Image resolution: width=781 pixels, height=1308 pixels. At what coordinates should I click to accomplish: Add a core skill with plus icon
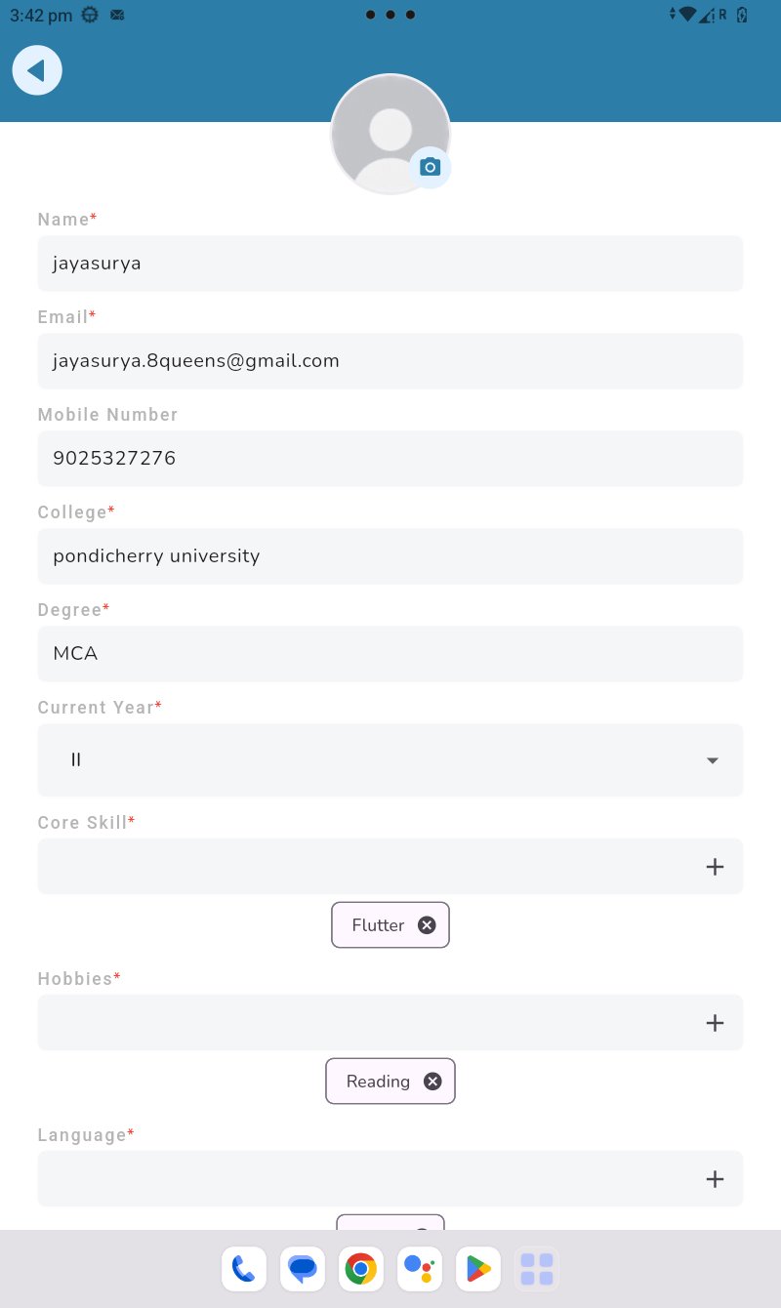click(715, 867)
